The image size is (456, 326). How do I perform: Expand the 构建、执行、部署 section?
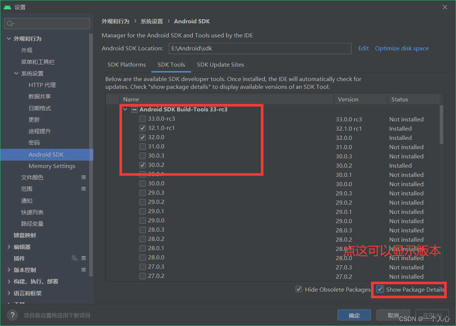9,282
